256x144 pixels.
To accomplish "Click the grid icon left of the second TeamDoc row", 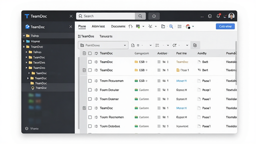I will click(x=84, y=70).
